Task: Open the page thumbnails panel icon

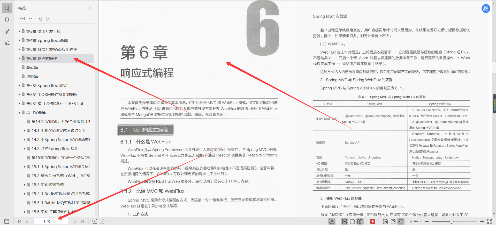Action: point(7,20)
